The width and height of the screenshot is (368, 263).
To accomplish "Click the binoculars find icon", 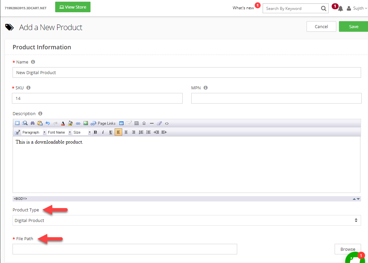I will (33, 123).
